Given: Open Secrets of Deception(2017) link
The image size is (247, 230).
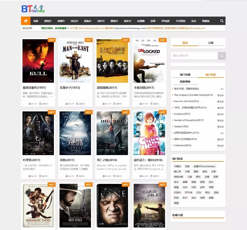Looking at the screenshot, I should (189, 120).
